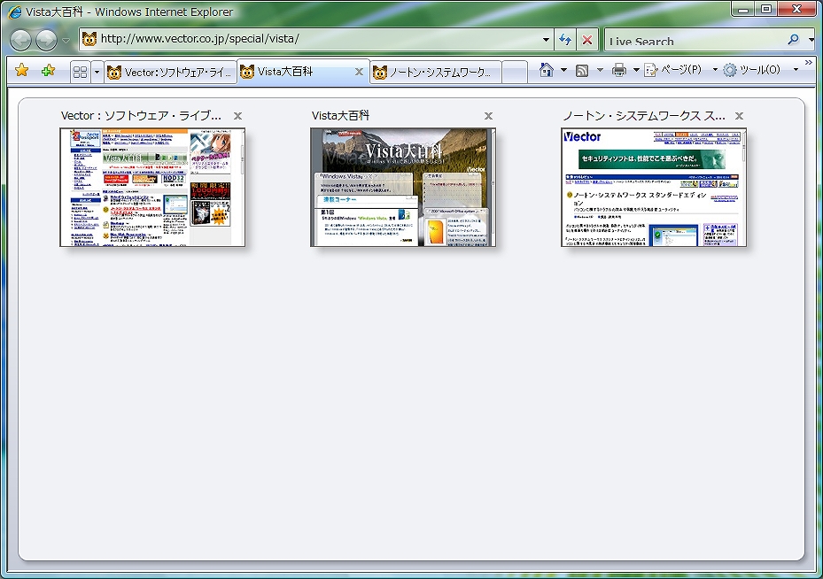This screenshot has width=823, height=579.
Task: Click the RSS feeds icon
Action: click(x=581, y=70)
